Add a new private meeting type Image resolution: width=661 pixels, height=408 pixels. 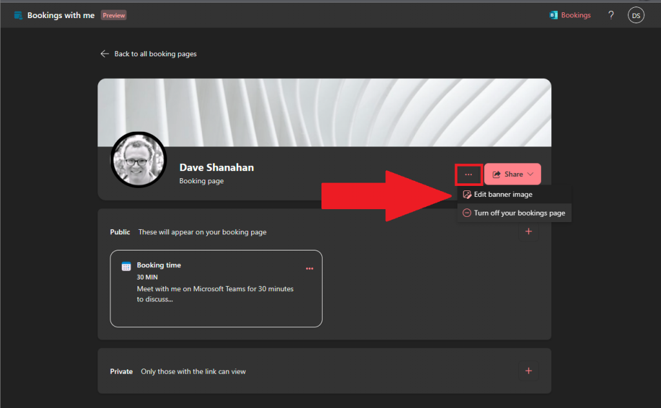pyautogui.click(x=529, y=371)
